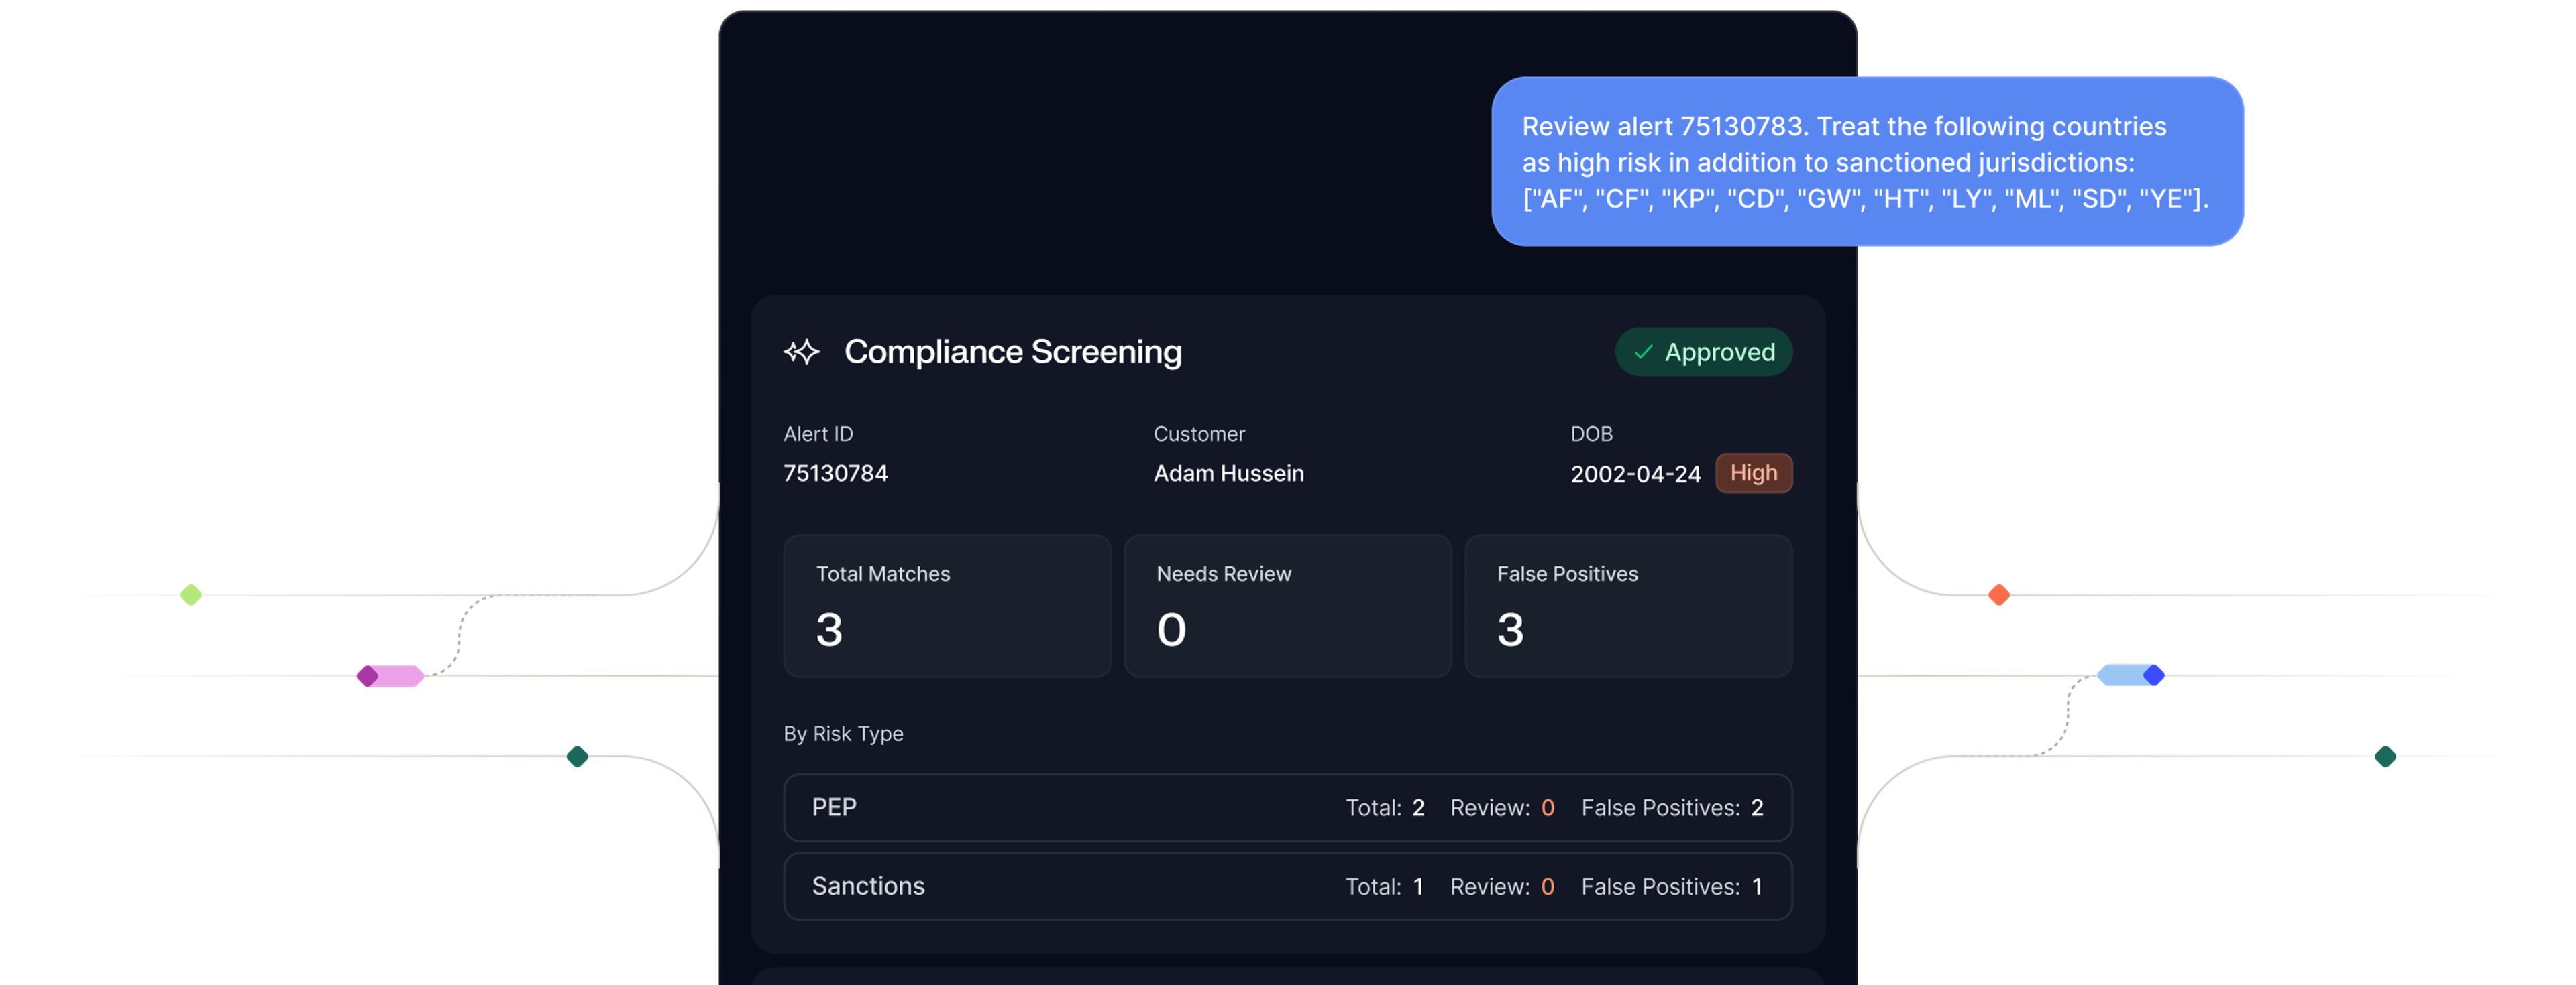
Task: Click the green checkmark in the Approved badge
Action: (1643, 352)
